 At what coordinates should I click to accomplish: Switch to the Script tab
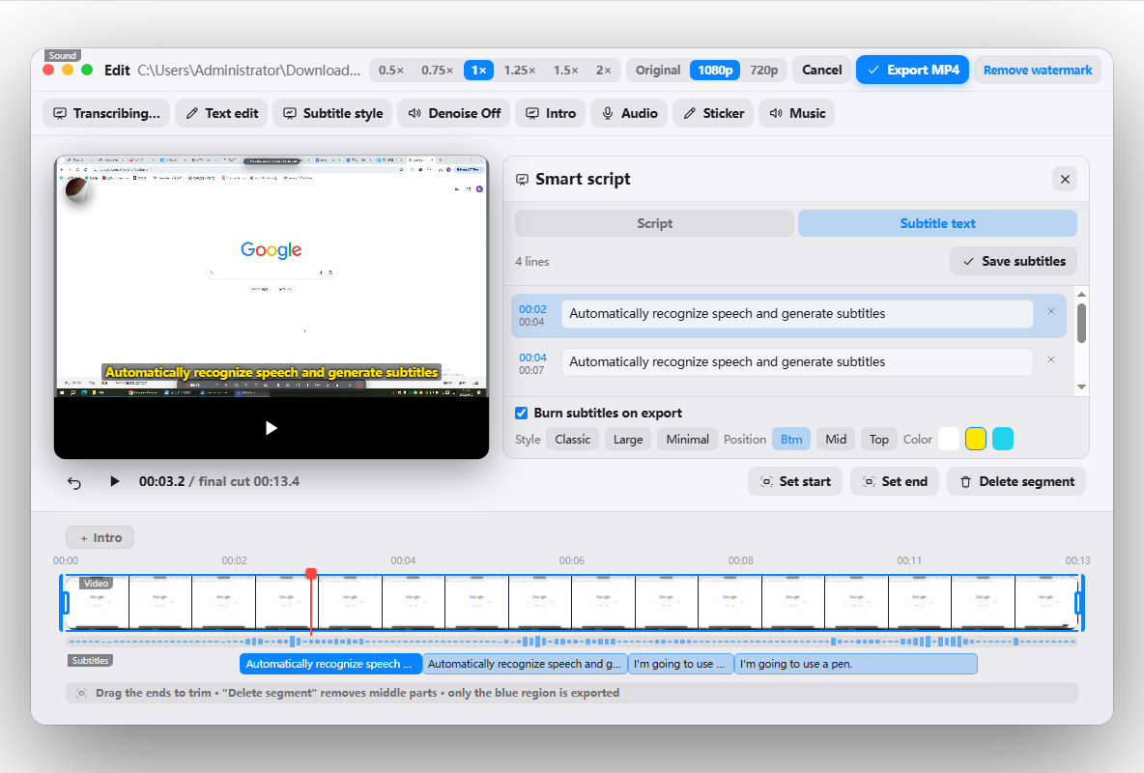(x=654, y=223)
